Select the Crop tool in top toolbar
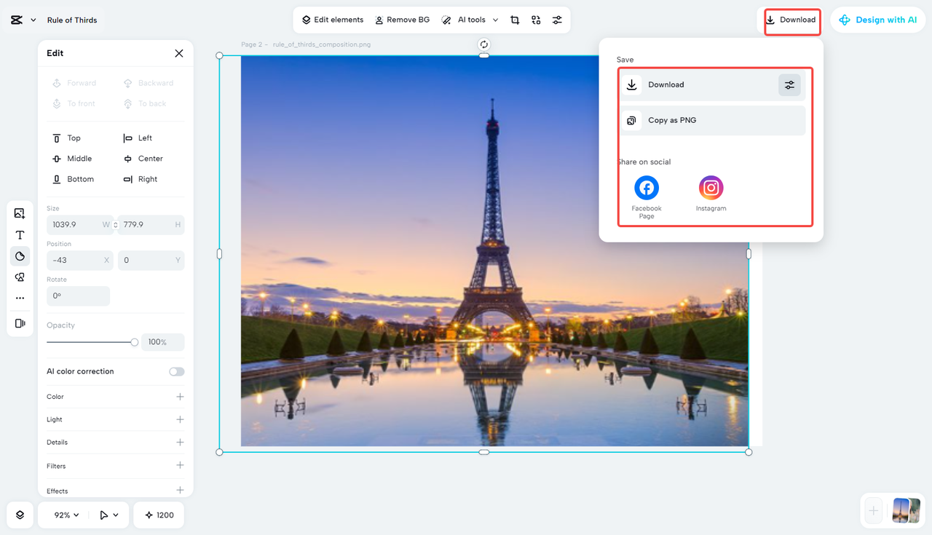932x535 pixels. coord(515,20)
